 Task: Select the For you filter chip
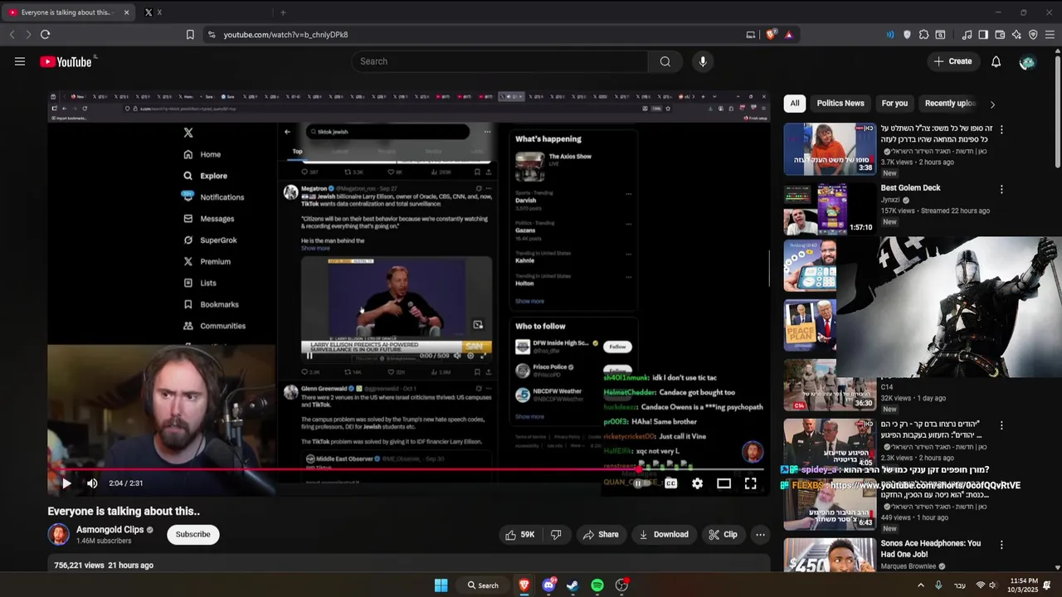coord(894,103)
